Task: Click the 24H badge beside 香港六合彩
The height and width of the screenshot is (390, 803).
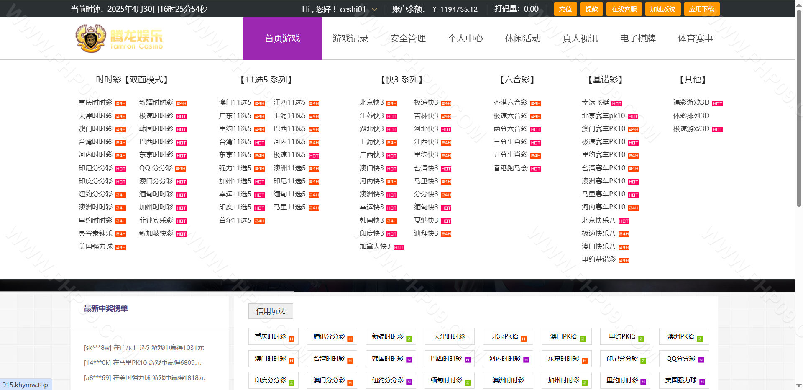Action: point(535,103)
